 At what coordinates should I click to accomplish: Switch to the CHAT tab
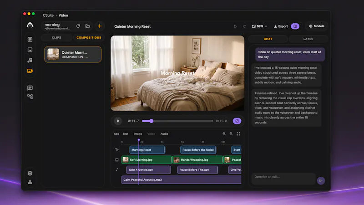268,39
